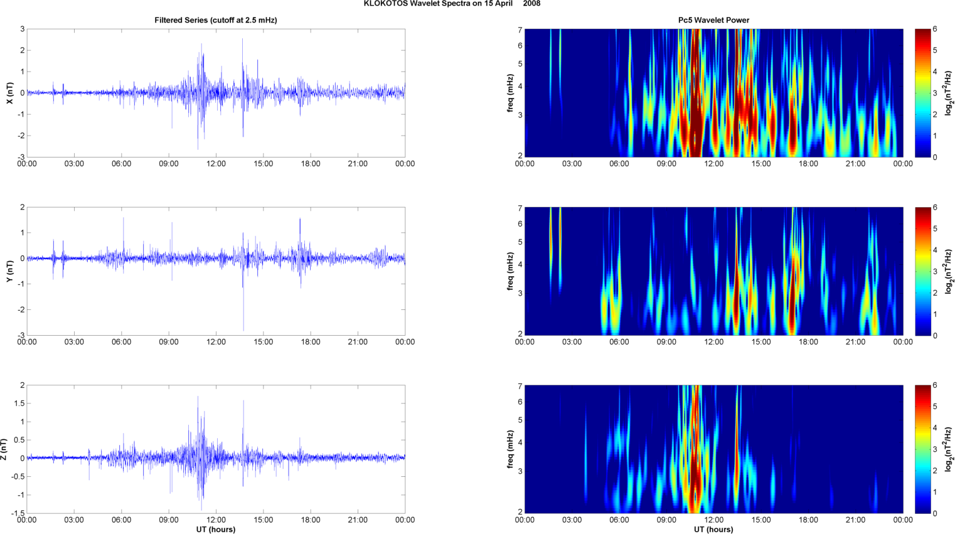Click inside the Y component time series plot
Viewport: 955px width, 534px height.
click(x=216, y=271)
